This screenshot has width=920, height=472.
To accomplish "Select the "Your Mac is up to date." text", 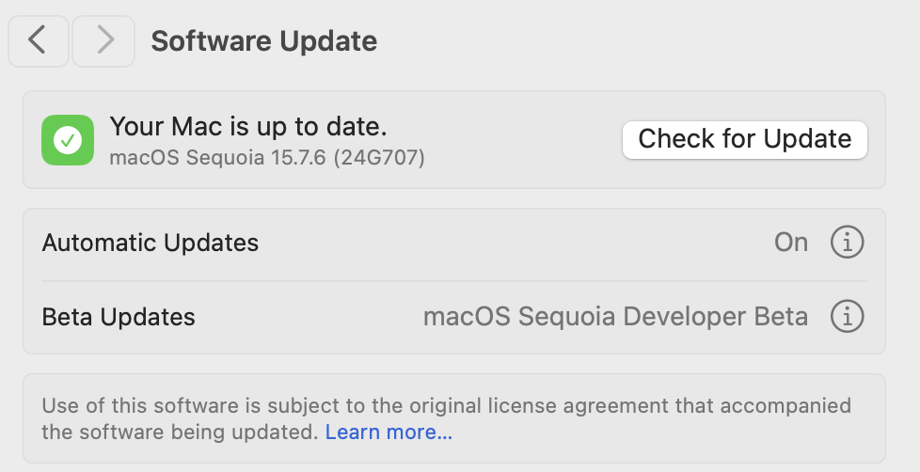I will point(248,127).
